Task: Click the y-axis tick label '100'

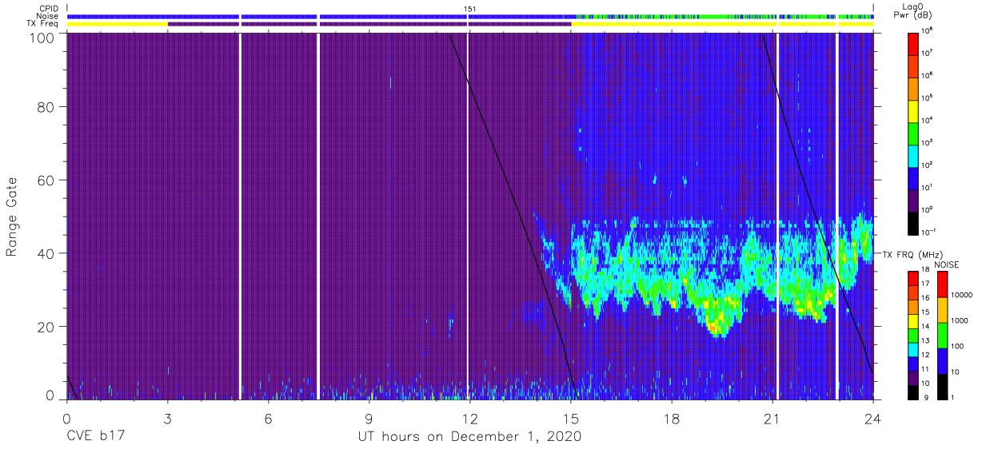Action: click(x=43, y=38)
